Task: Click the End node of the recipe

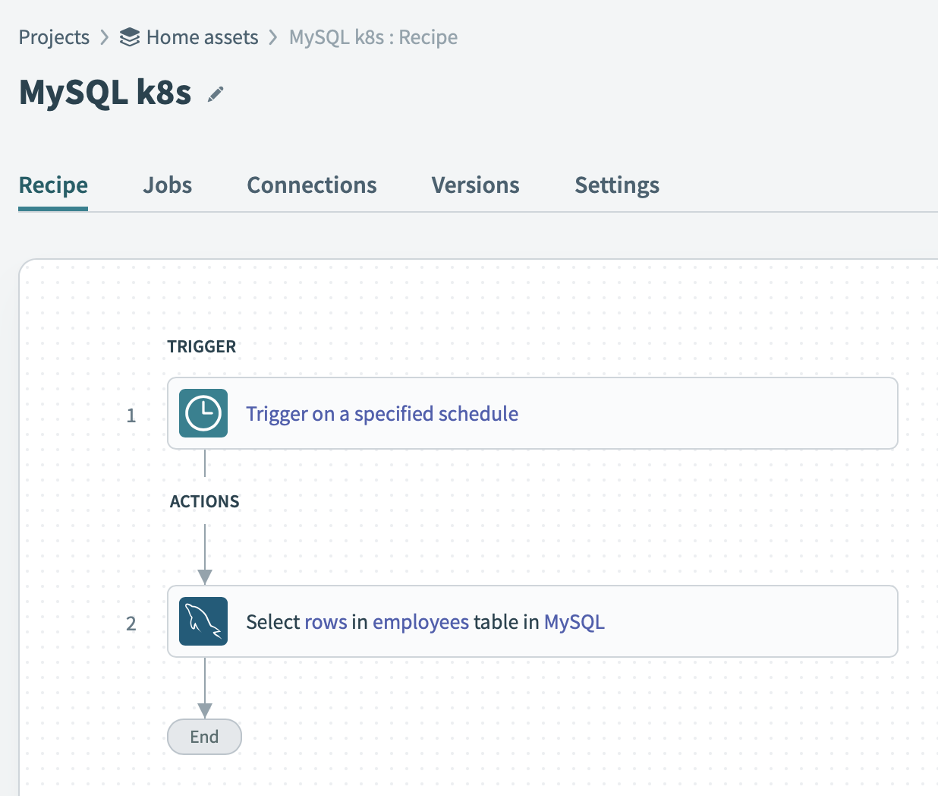Action: [204, 737]
